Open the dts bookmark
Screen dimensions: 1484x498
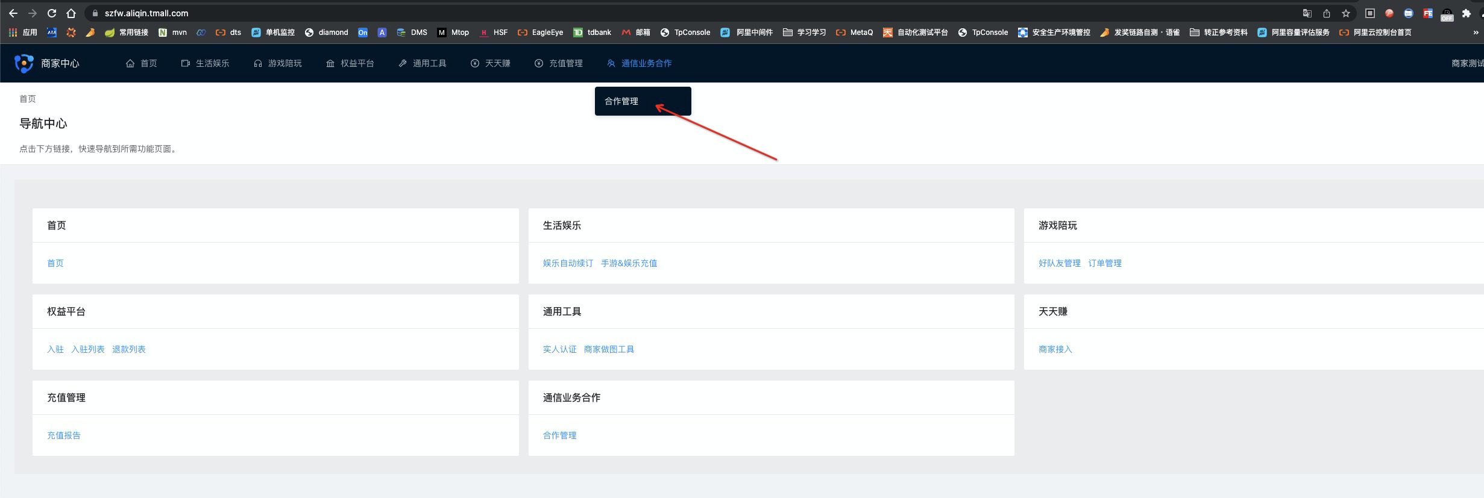[228, 33]
